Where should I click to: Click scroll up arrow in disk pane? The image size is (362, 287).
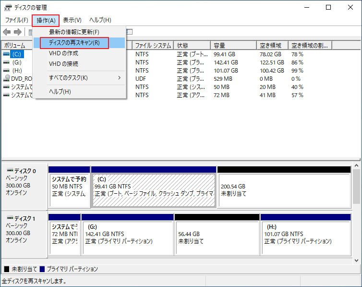coord(356,166)
